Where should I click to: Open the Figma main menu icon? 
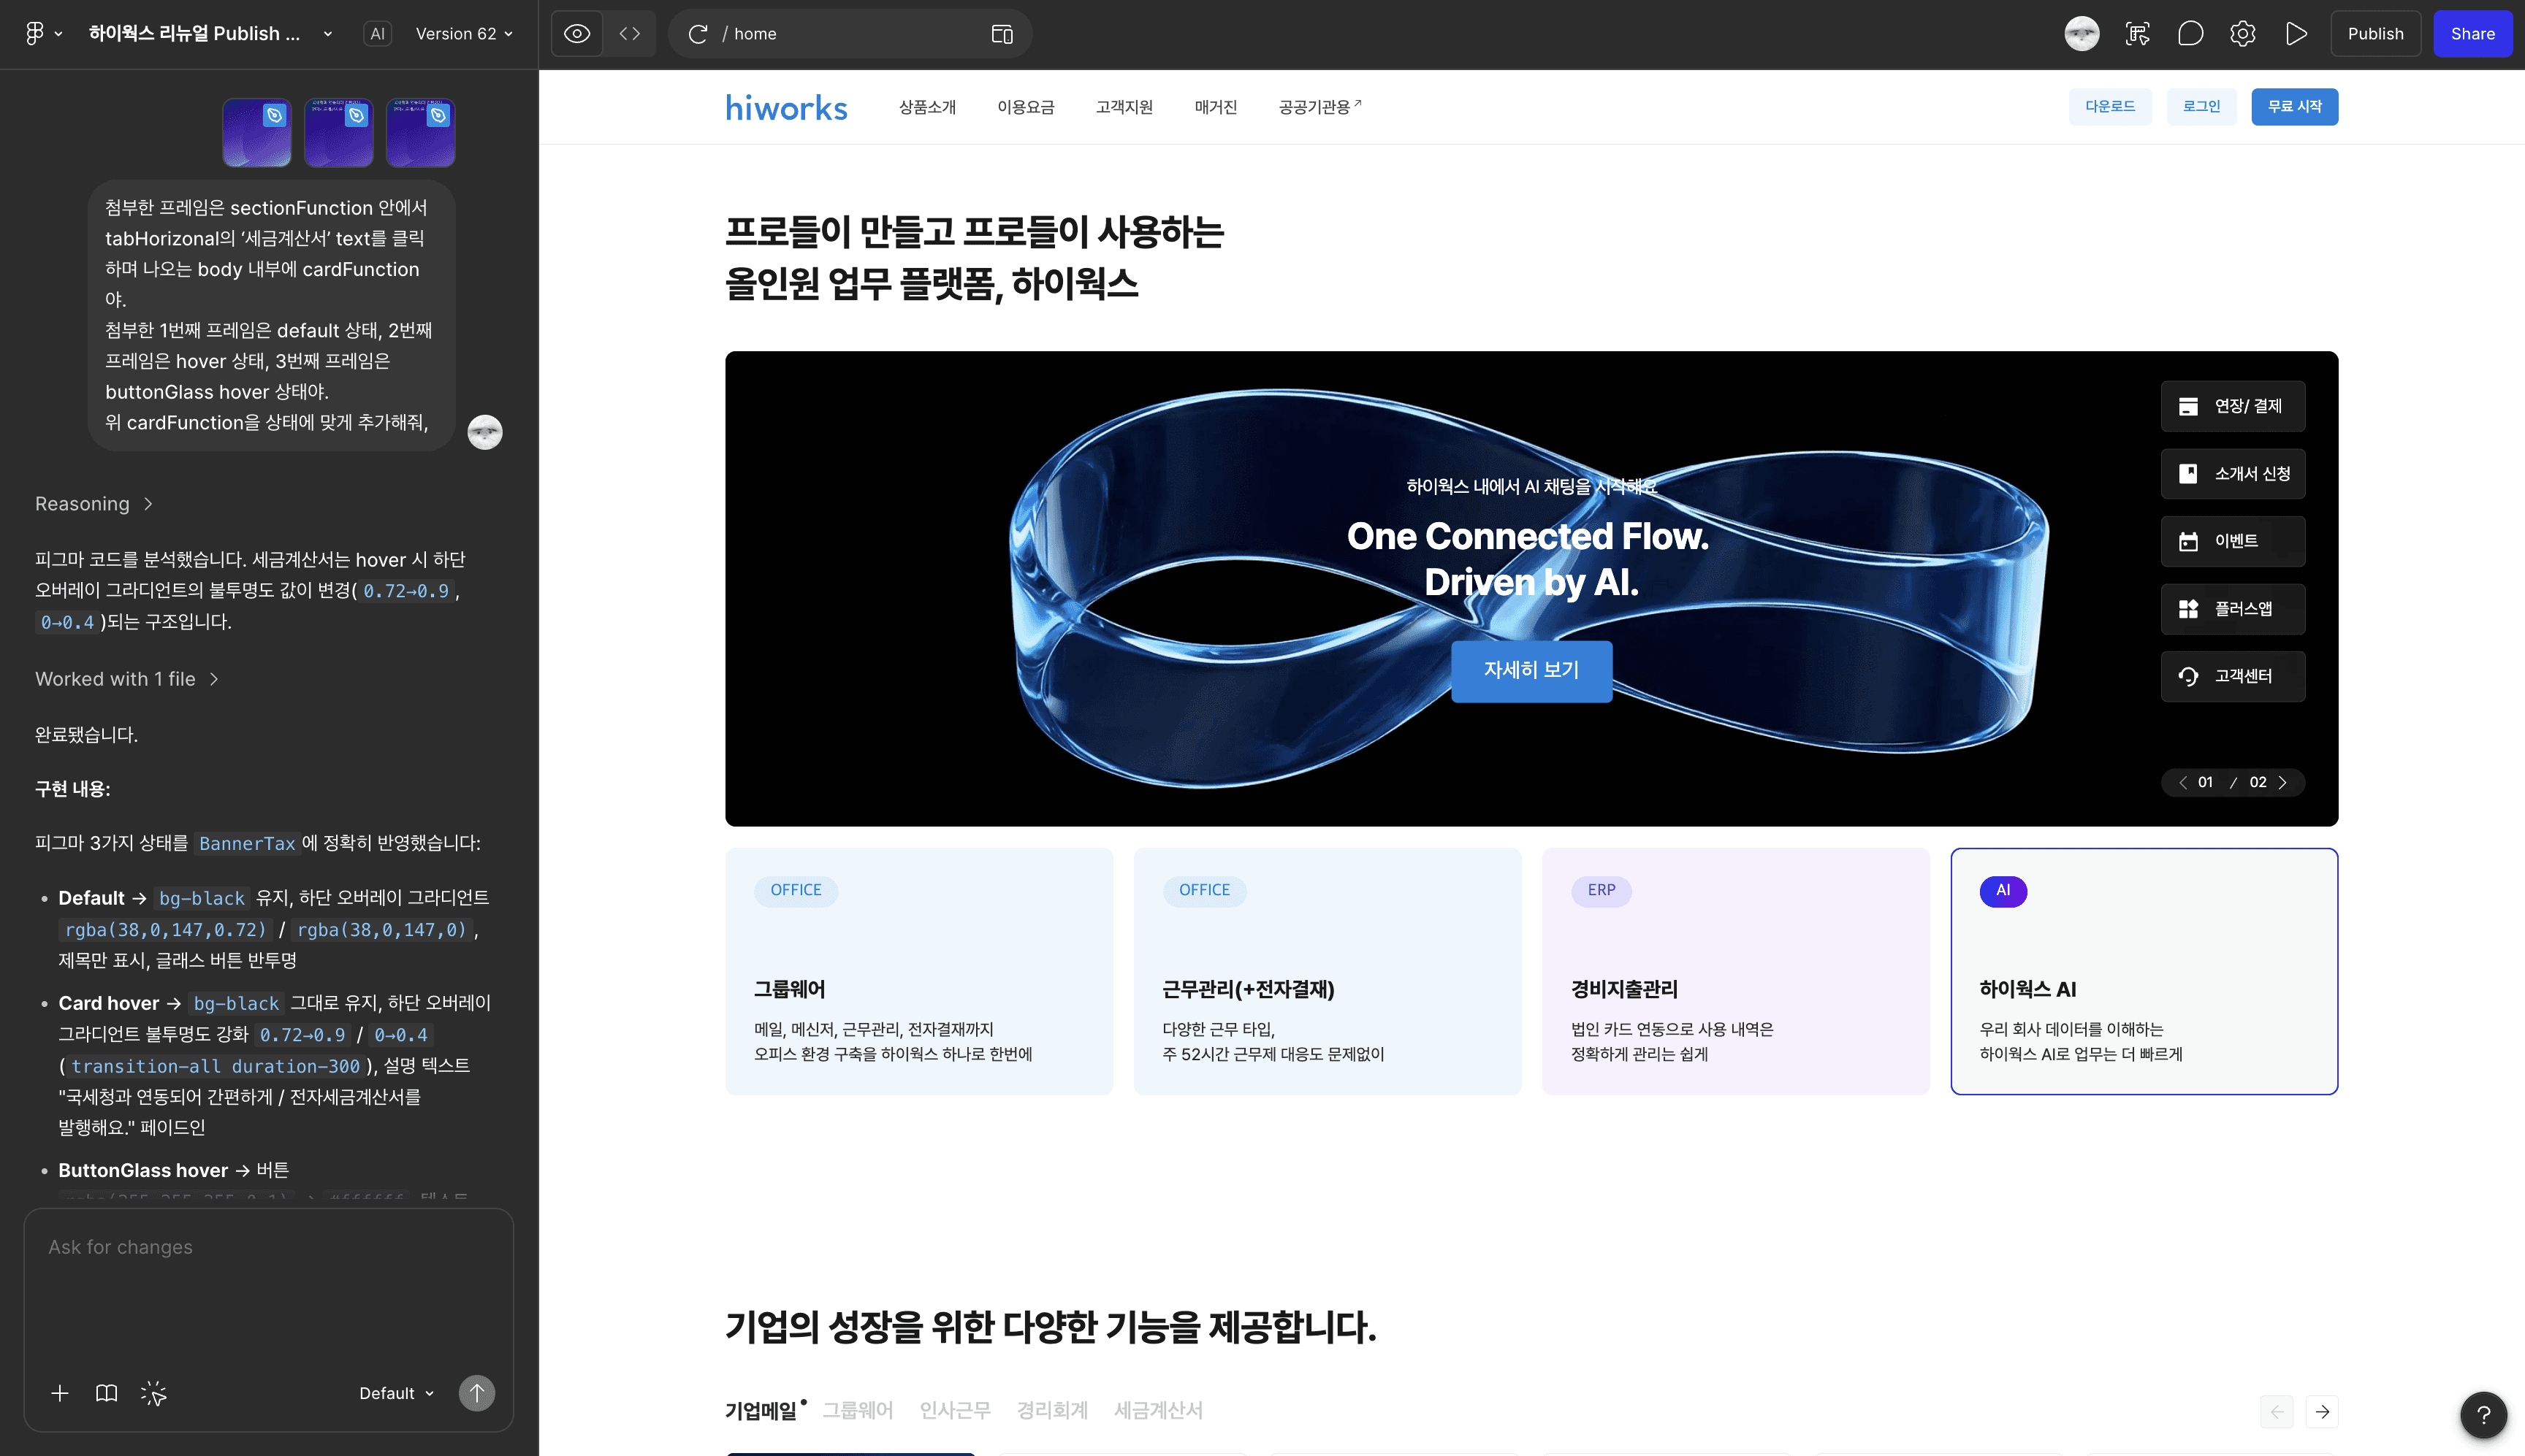click(35, 33)
